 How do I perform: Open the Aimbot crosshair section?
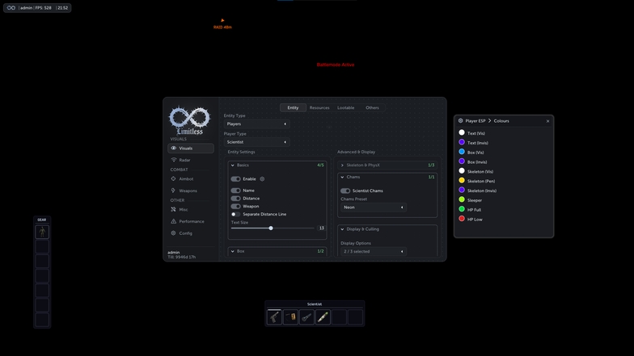pyautogui.click(x=173, y=178)
